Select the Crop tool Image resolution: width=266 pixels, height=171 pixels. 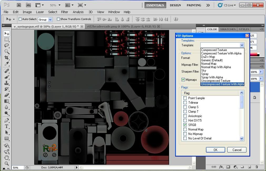7,58
